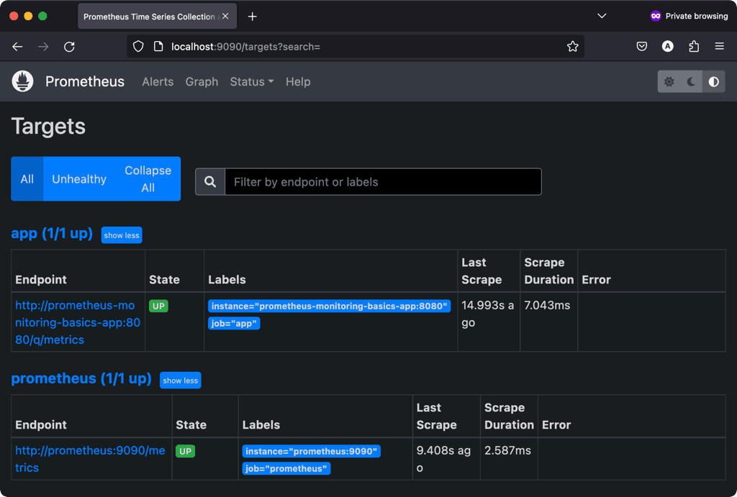Focus the filter by endpoint or labels field
Image resolution: width=737 pixels, height=497 pixels.
[x=383, y=182]
